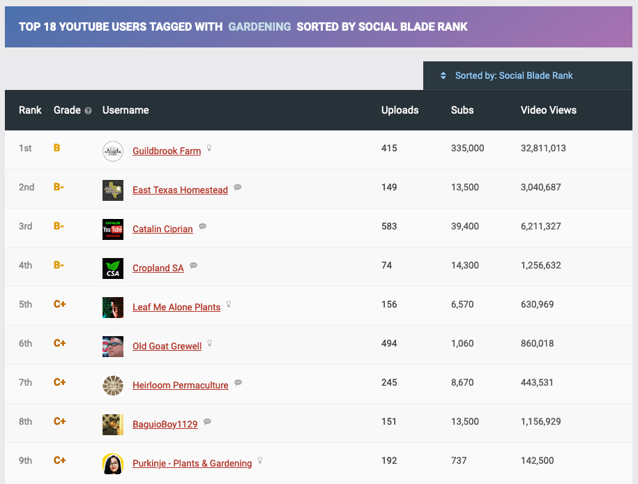Click the Guildbrook Farm avatar thumbnail
Image resolution: width=638 pixels, height=484 pixels.
(113, 151)
